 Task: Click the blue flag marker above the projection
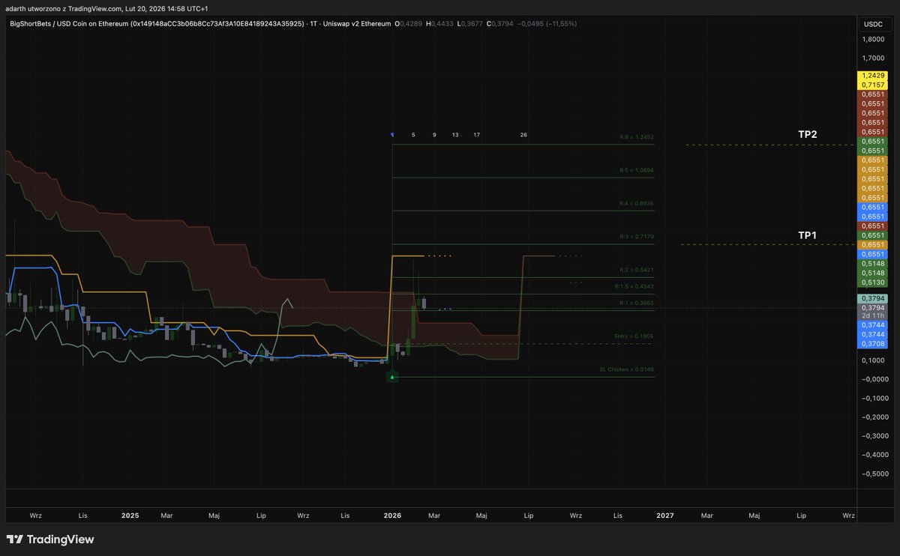(x=391, y=135)
